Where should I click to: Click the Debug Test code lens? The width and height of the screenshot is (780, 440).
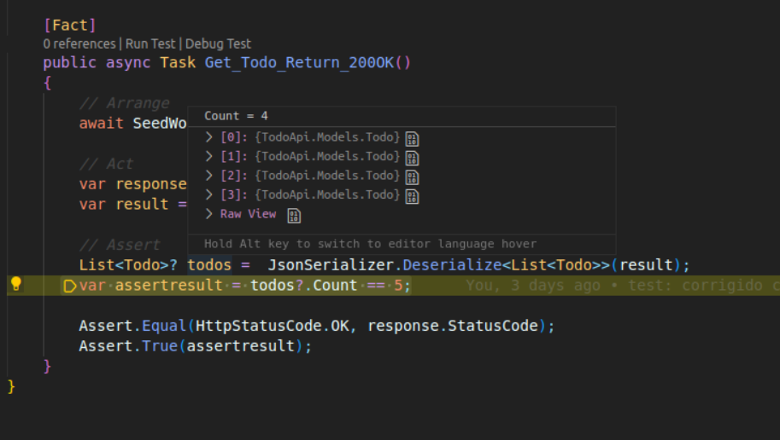(x=218, y=43)
